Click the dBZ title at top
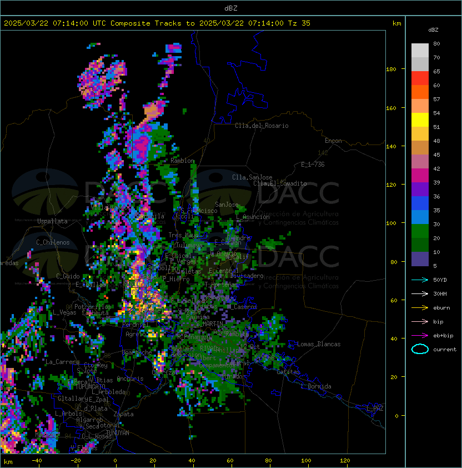 click(x=231, y=8)
